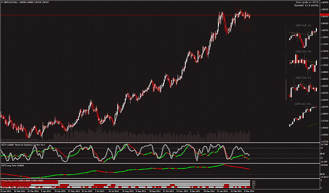Click the 25 level on stochastic scale
The width and height of the screenshot is (329, 193).
[x=322, y=158]
